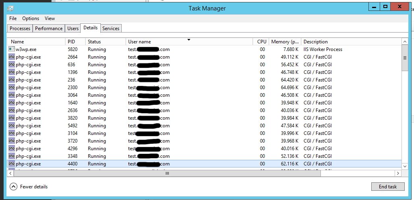Click php icon for PID 4400 row
This screenshot has height=200, width=414.
click(11, 164)
